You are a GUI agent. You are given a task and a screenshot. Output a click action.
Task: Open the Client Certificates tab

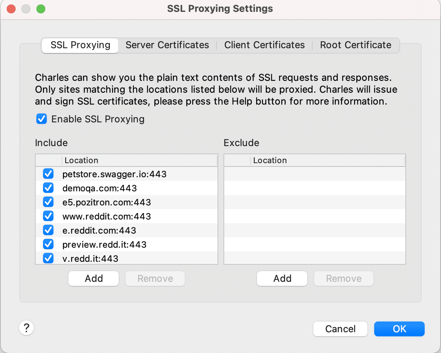(x=264, y=45)
